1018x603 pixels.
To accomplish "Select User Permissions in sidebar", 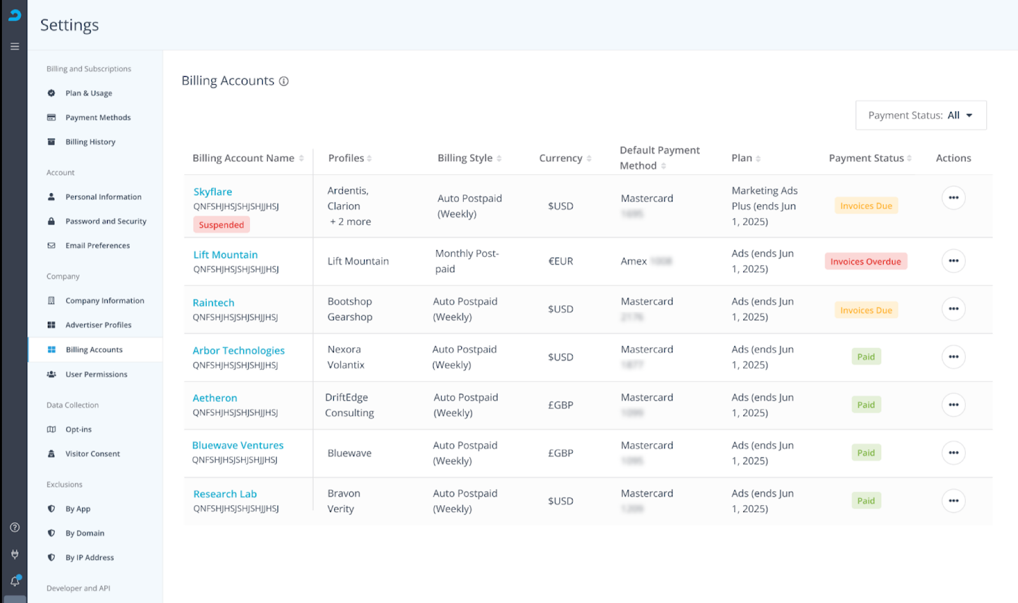I will (96, 375).
